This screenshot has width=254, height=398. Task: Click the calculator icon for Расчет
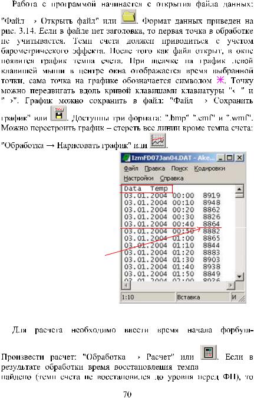(209, 353)
